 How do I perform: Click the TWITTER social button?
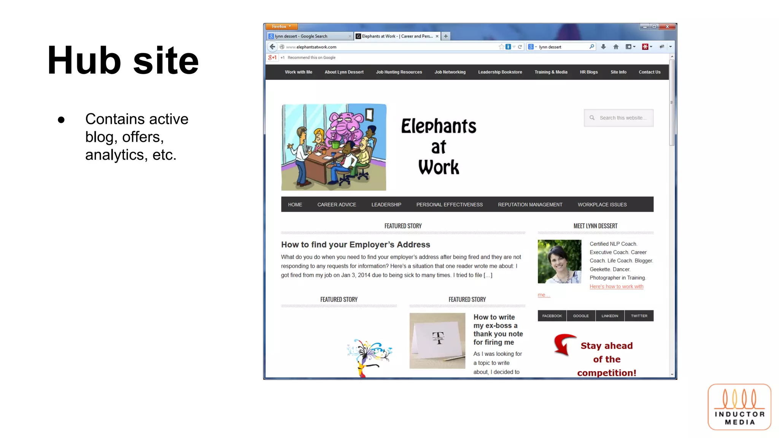pyautogui.click(x=639, y=316)
